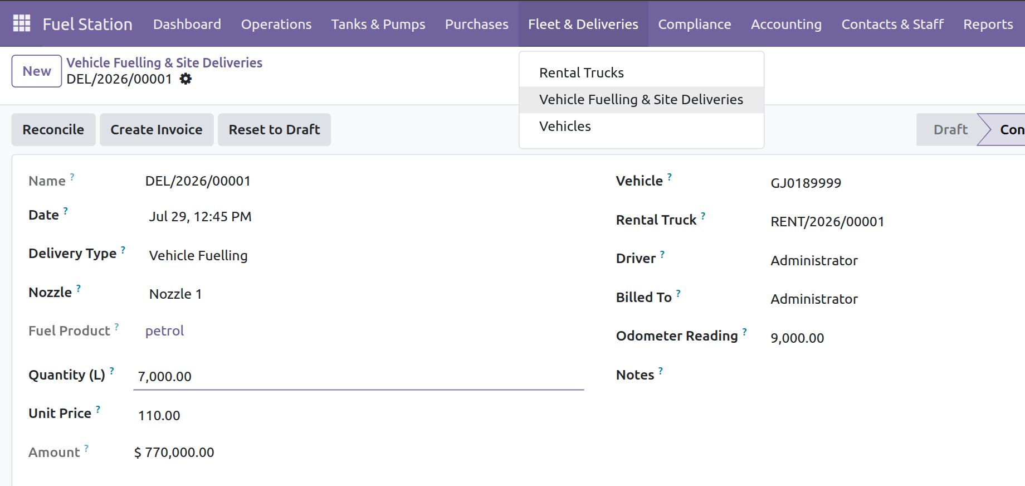Screen dimensions: 1025x486
Task: Click Create Invoice button
Action: click(157, 130)
